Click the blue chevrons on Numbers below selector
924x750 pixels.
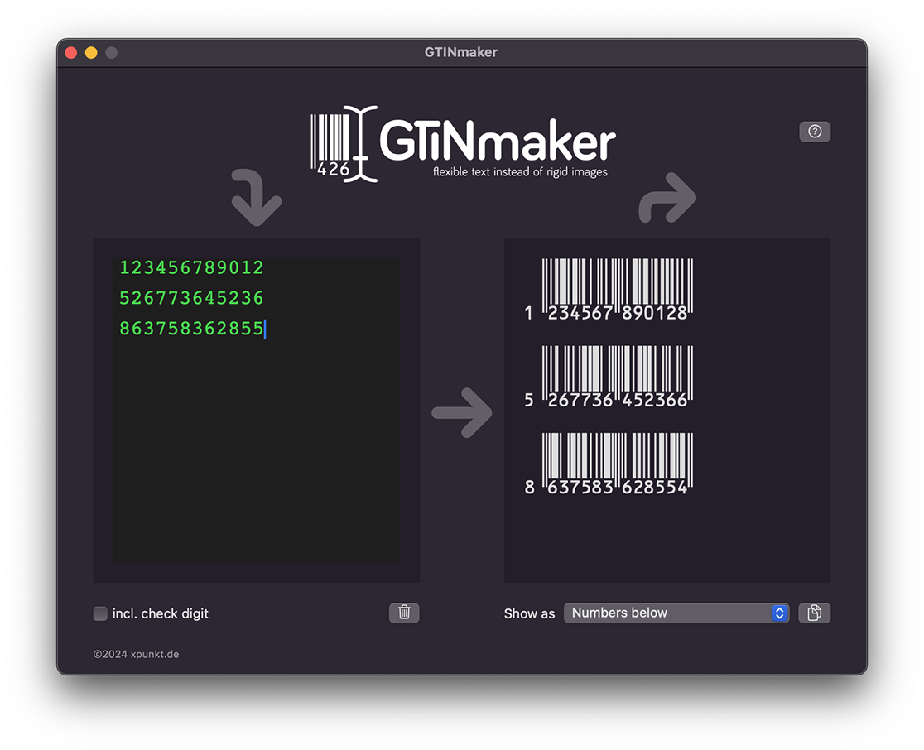[x=778, y=613]
